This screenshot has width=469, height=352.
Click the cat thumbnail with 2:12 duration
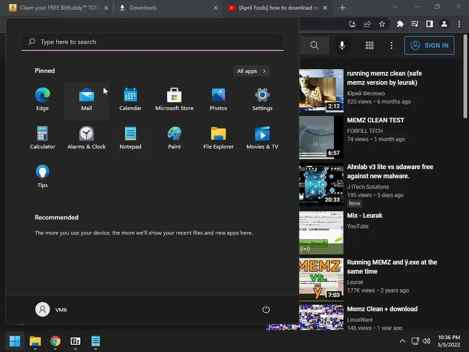coord(321,91)
